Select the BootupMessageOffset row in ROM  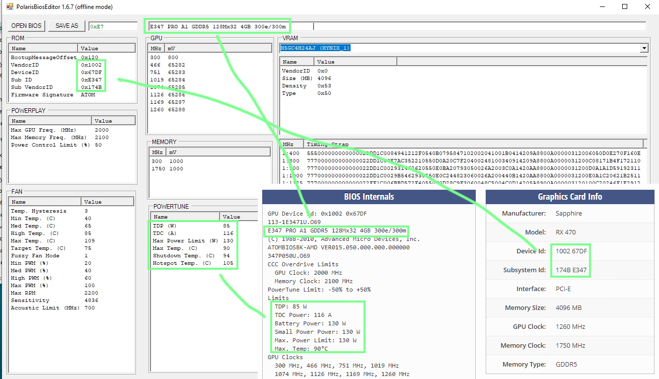pyautogui.click(x=72, y=58)
